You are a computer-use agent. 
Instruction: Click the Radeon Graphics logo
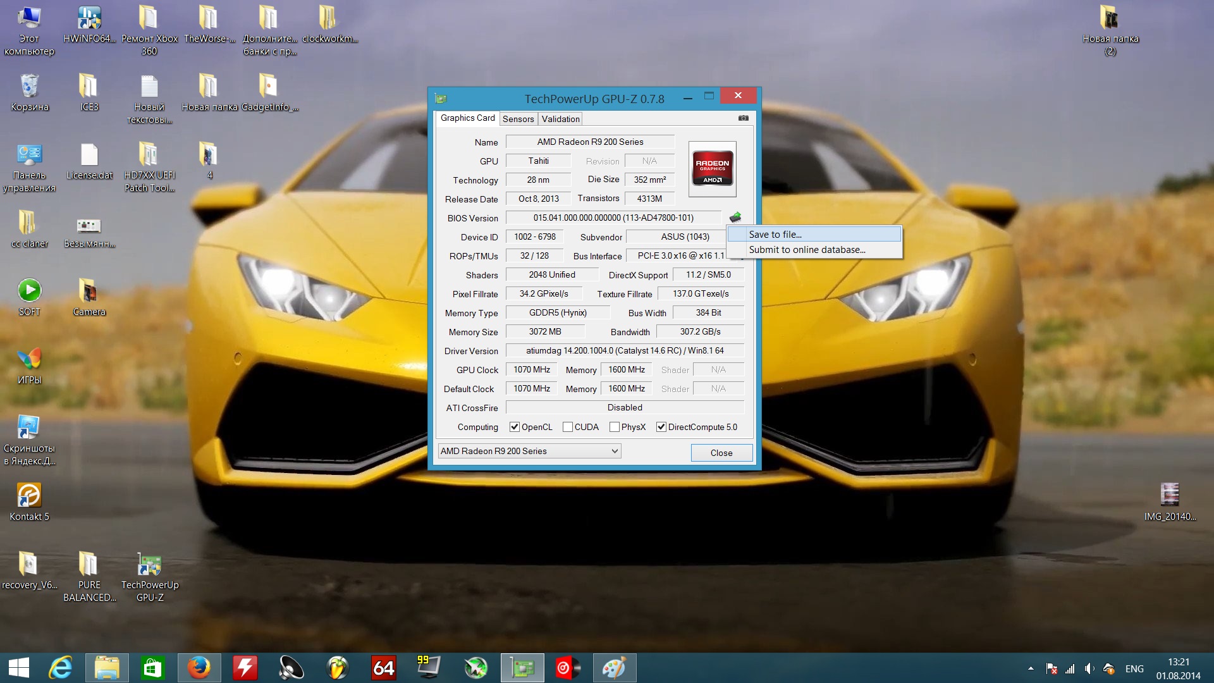713,168
